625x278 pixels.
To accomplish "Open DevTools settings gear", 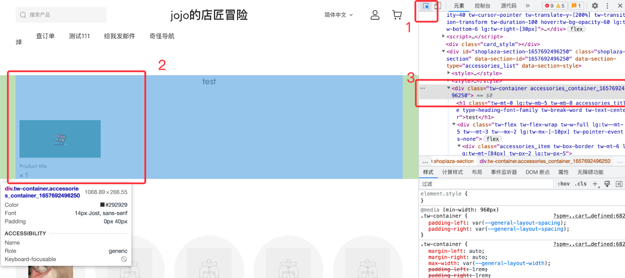I will tap(595, 6).
